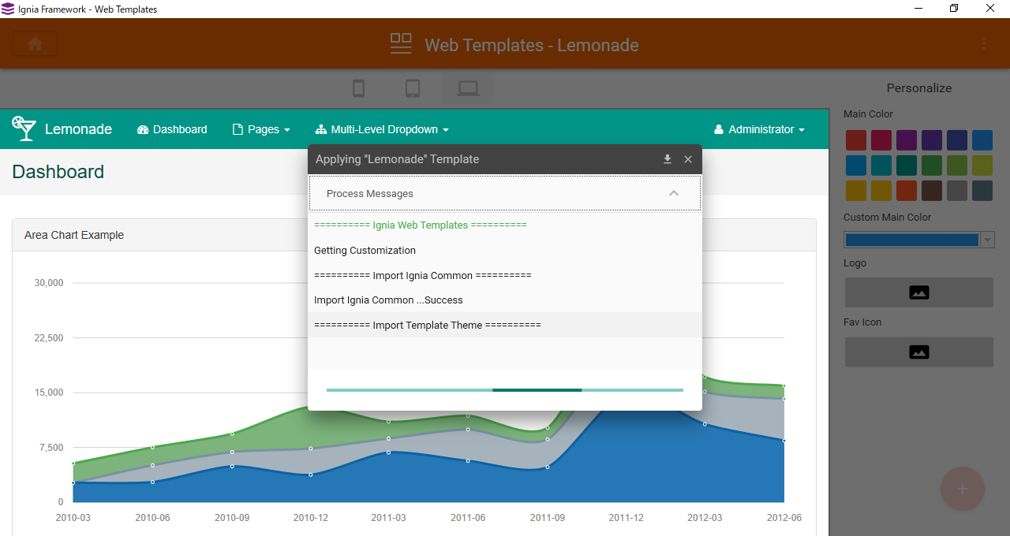Image resolution: width=1010 pixels, height=536 pixels.
Task: Select the green main color swatch
Action: (932, 166)
